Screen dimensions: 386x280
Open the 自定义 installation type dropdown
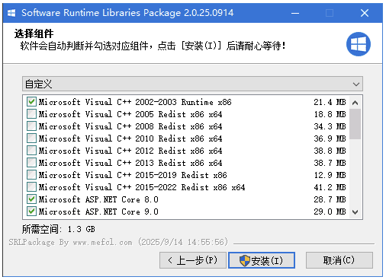(192, 84)
